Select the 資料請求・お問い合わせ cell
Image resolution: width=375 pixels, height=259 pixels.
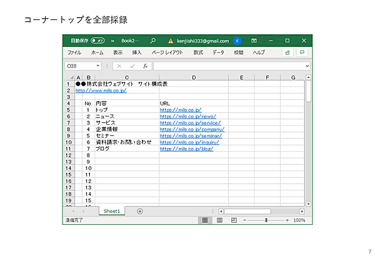click(x=127, y=142)
